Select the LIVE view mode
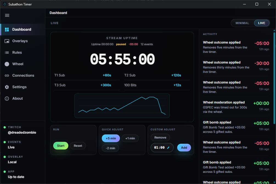This screenshot has width=276, height=184. (261, 23)
